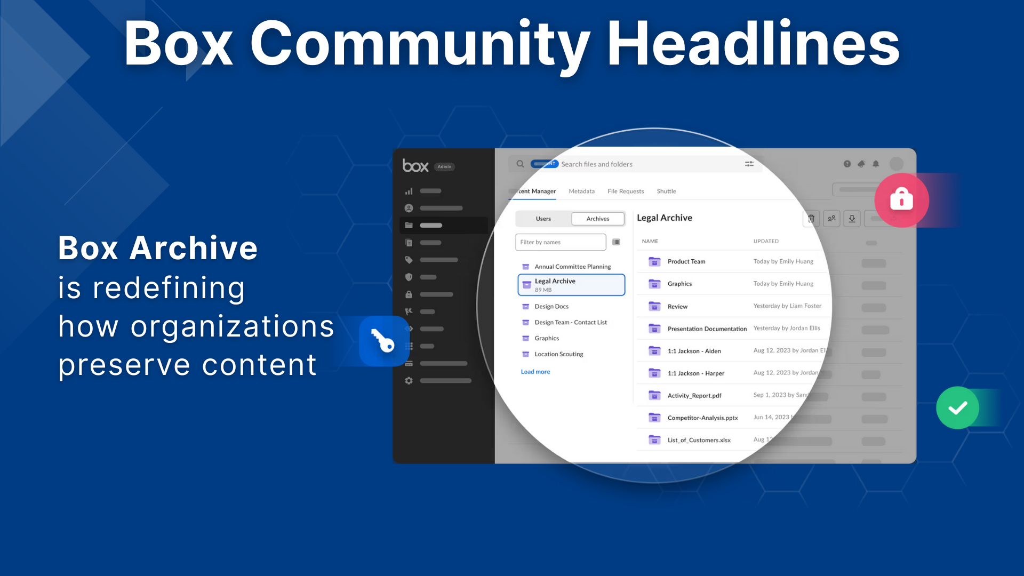
Task: Open the flag sidebar icon
Action: click(409, 311)
